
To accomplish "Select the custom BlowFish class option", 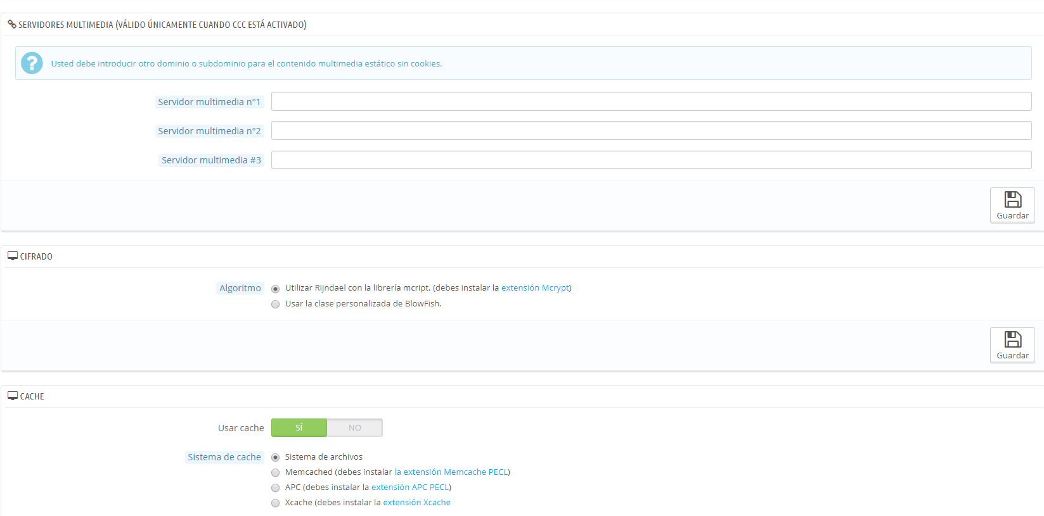I will [275, 305].
